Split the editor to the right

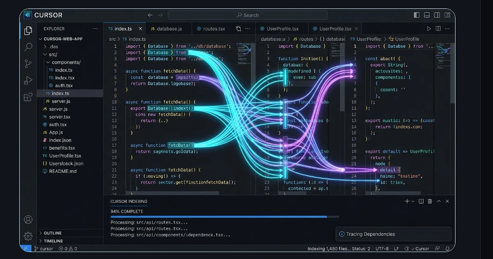438,29
